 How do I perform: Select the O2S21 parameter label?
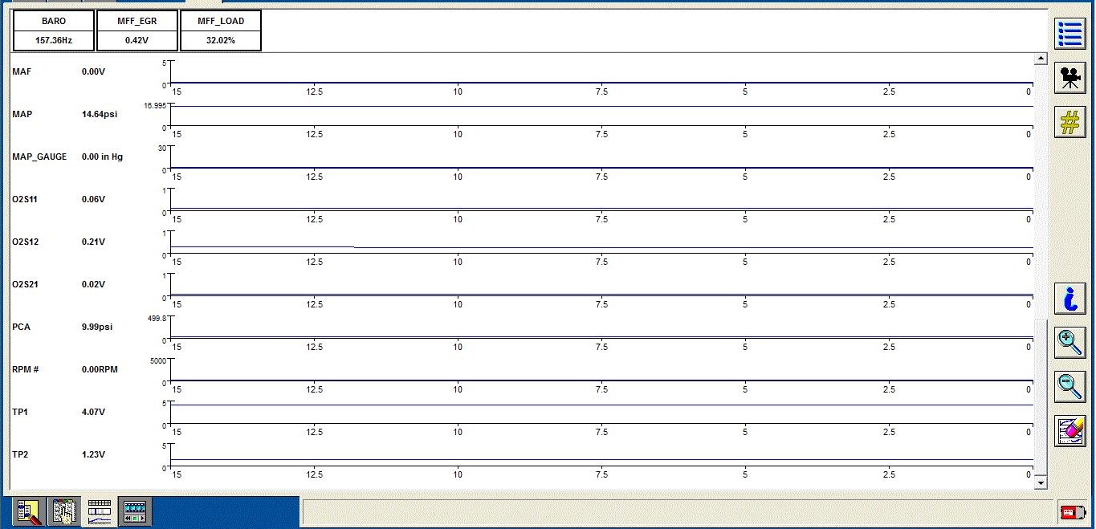(x=25, y=284)
